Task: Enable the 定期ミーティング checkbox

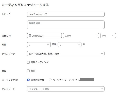Action: (28, 62)
